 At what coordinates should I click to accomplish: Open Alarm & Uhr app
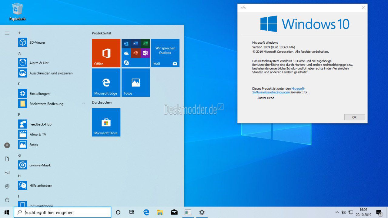pos(52,63)
